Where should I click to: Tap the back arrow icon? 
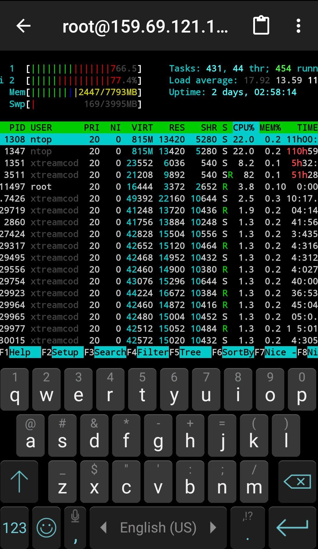(x=23, y=26)
